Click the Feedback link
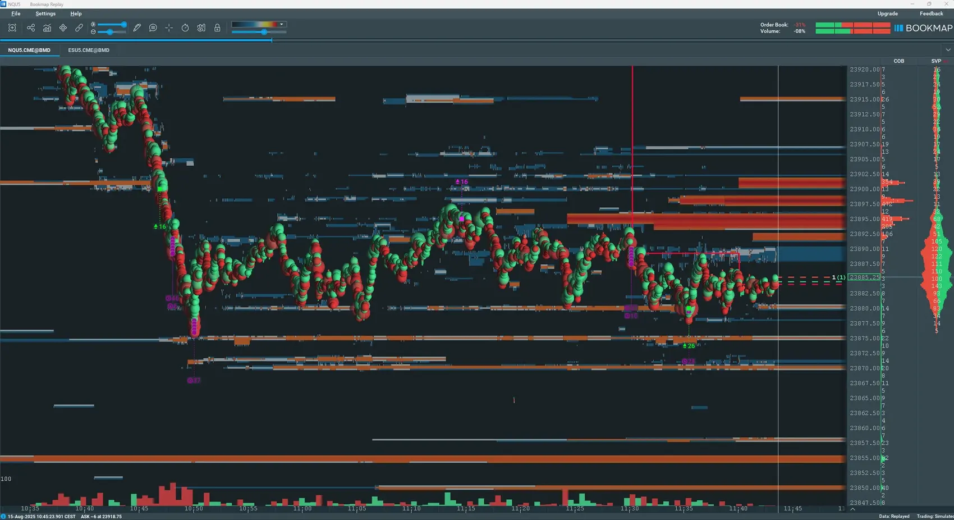 [x=932, y=13]
